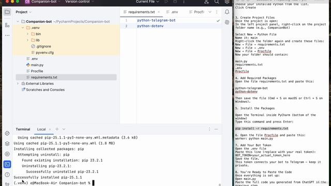Click line number 2 in gutter
This screenshot has width=331, height=186.
point(126,26)
